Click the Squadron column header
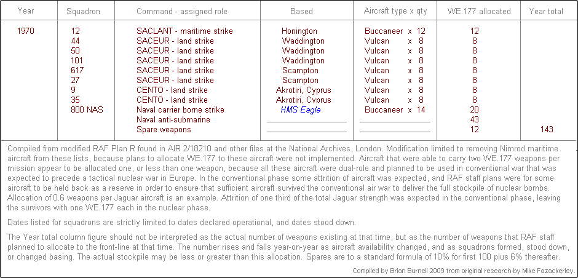This screenshot has height=278, width=578. [84, 11]
